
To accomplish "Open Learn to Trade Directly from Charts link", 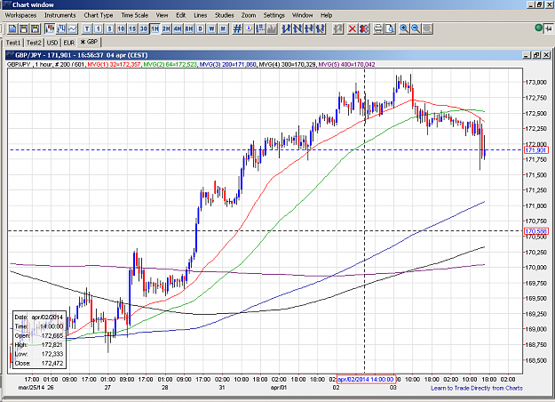I will 477,388.
